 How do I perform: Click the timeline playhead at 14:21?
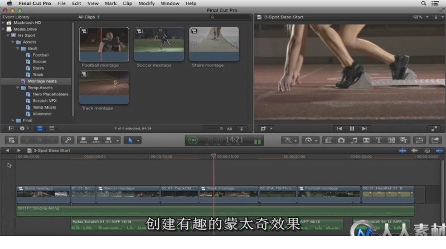[x=214, y=155]
